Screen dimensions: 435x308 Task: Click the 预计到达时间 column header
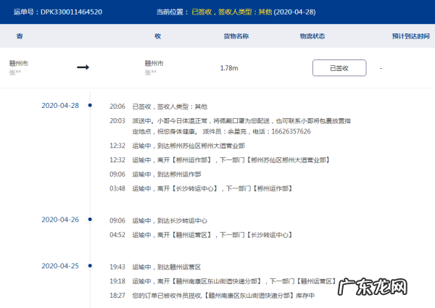point(410,36)
